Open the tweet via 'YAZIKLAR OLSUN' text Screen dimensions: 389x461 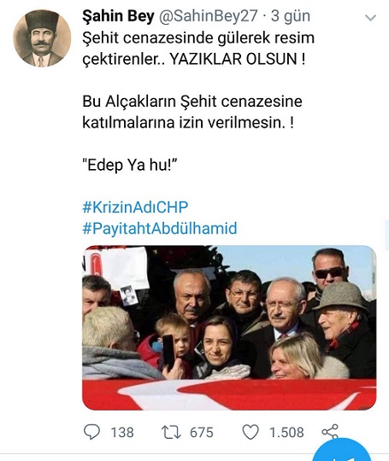[x=238, y=59]
